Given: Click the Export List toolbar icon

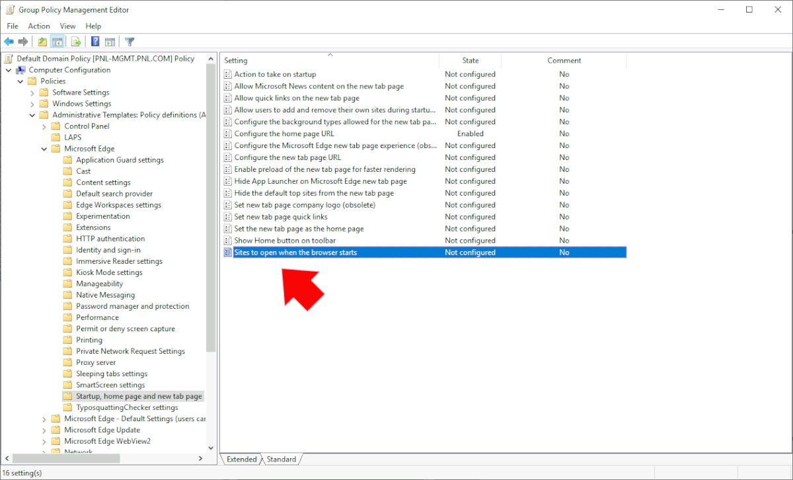Looking at the screenshot, I should click(x=75, y=41).
